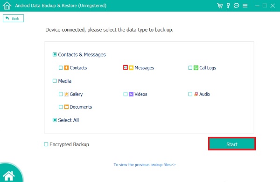Check the Call Logs checkbox
The height and width of the screenshot is (182, 280).
tap(190, 68)
